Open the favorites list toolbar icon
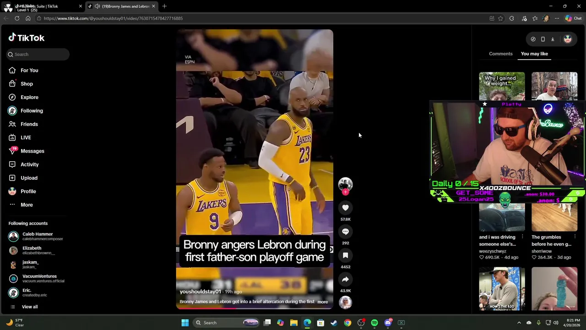Viewport: 586px width, 330px height. point(535,18)
